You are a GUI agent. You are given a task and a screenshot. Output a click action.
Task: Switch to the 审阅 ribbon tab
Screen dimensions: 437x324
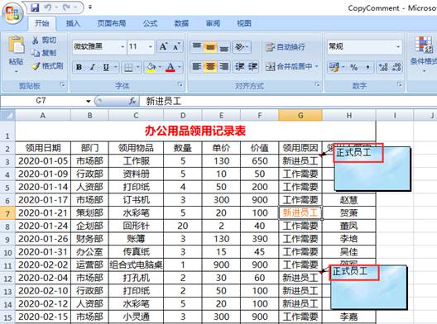click(213, 23)
